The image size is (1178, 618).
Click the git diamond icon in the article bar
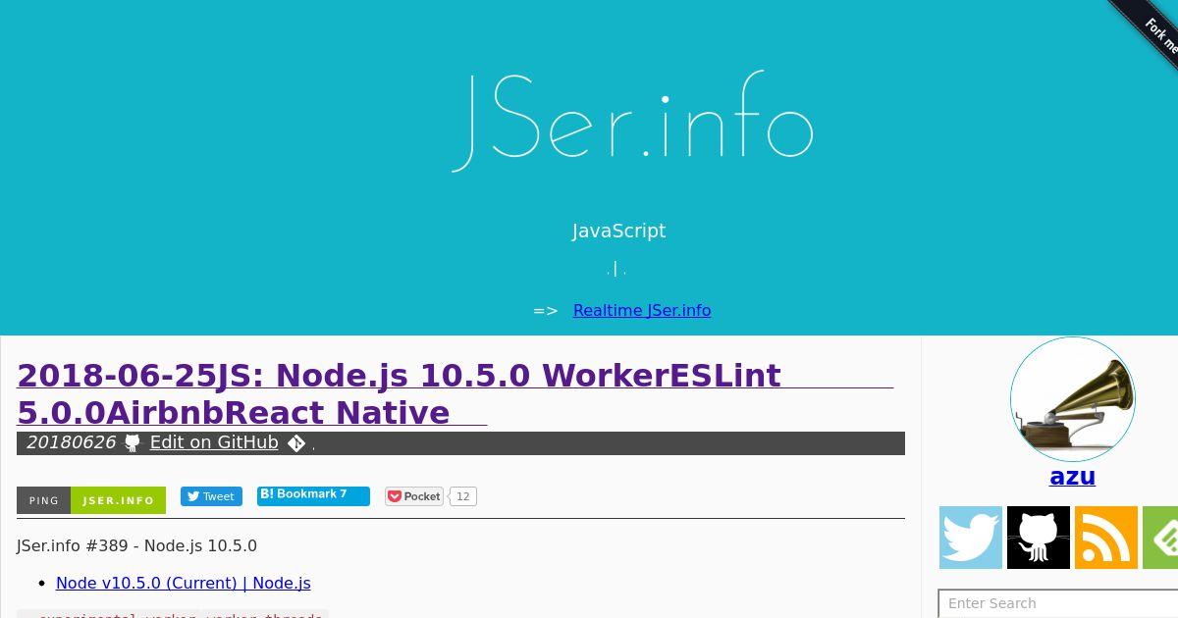(x=296, y=443)
